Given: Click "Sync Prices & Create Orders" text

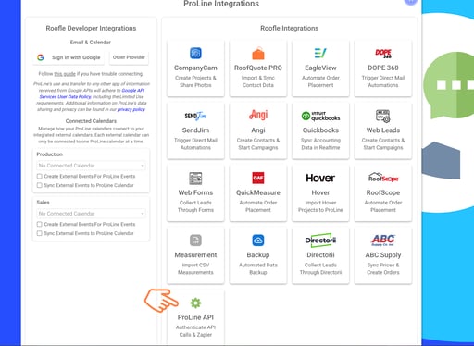Looking at the screenshot, I should point(383,268).
